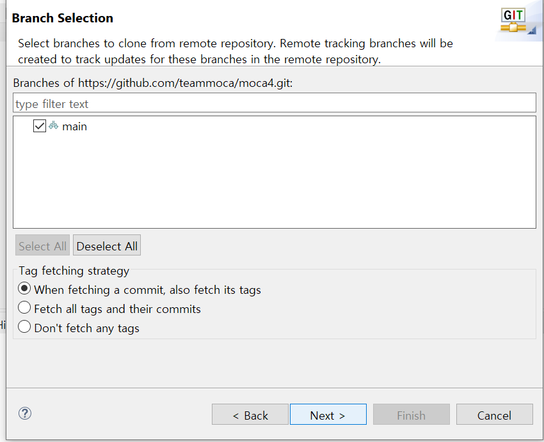Open help via the question mark icon
544x442 pixels.
click(x=24, y=413)
